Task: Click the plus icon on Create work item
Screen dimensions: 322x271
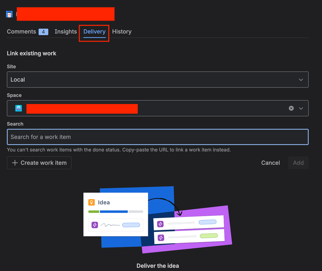Action: click(15, 163)
